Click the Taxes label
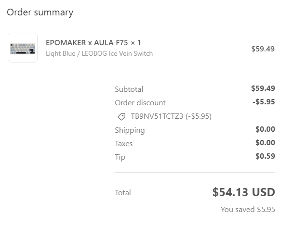Viewport: 293px width, 238px height. click(123, 143)
